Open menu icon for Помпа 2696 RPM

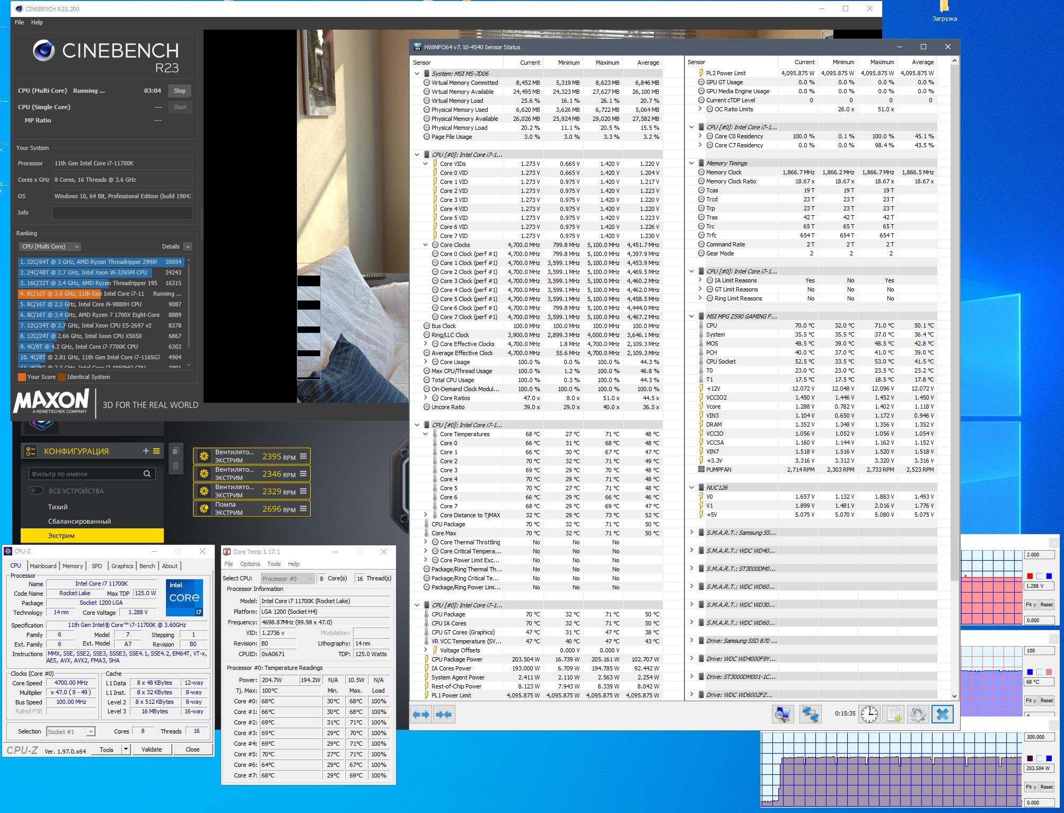303,509
